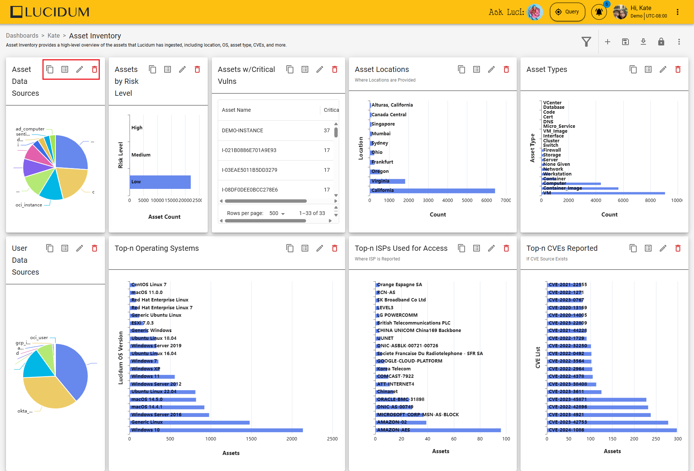
Task: Download the dashboard
Action: click(643, 42)
